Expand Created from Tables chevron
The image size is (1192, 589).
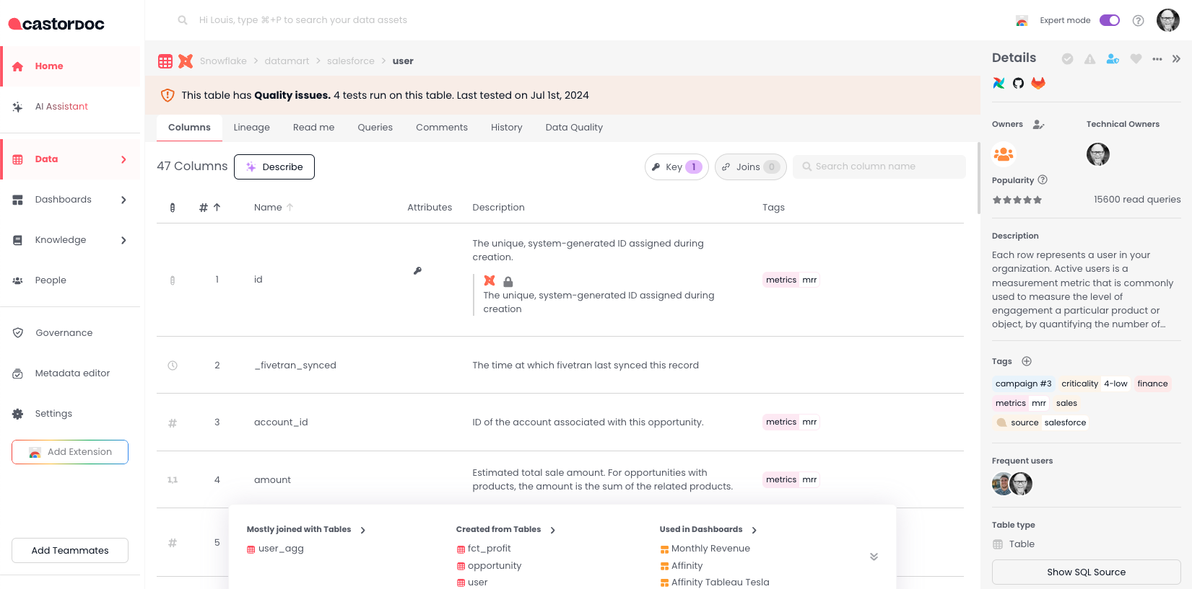[x=553, y=531]
